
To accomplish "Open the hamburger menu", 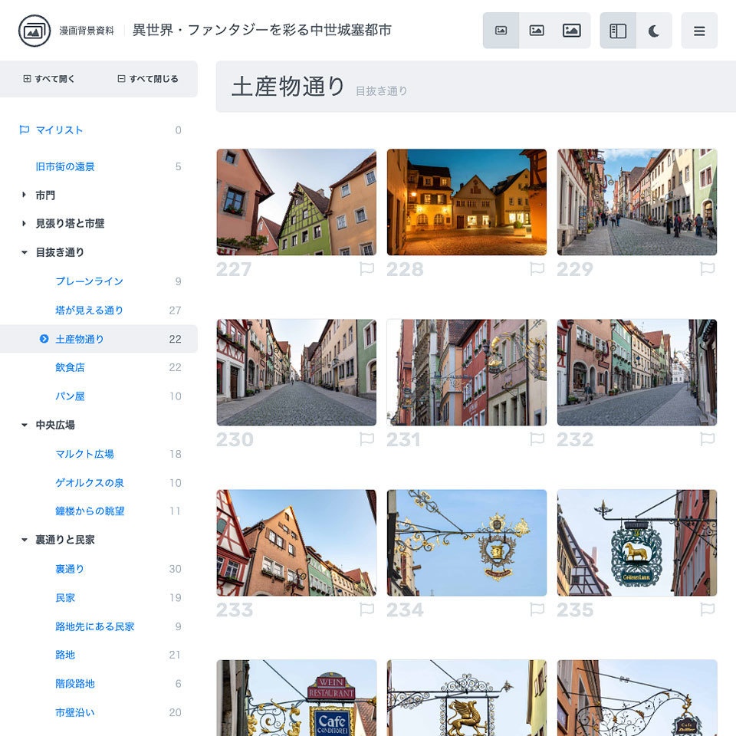I will [699, 30].
